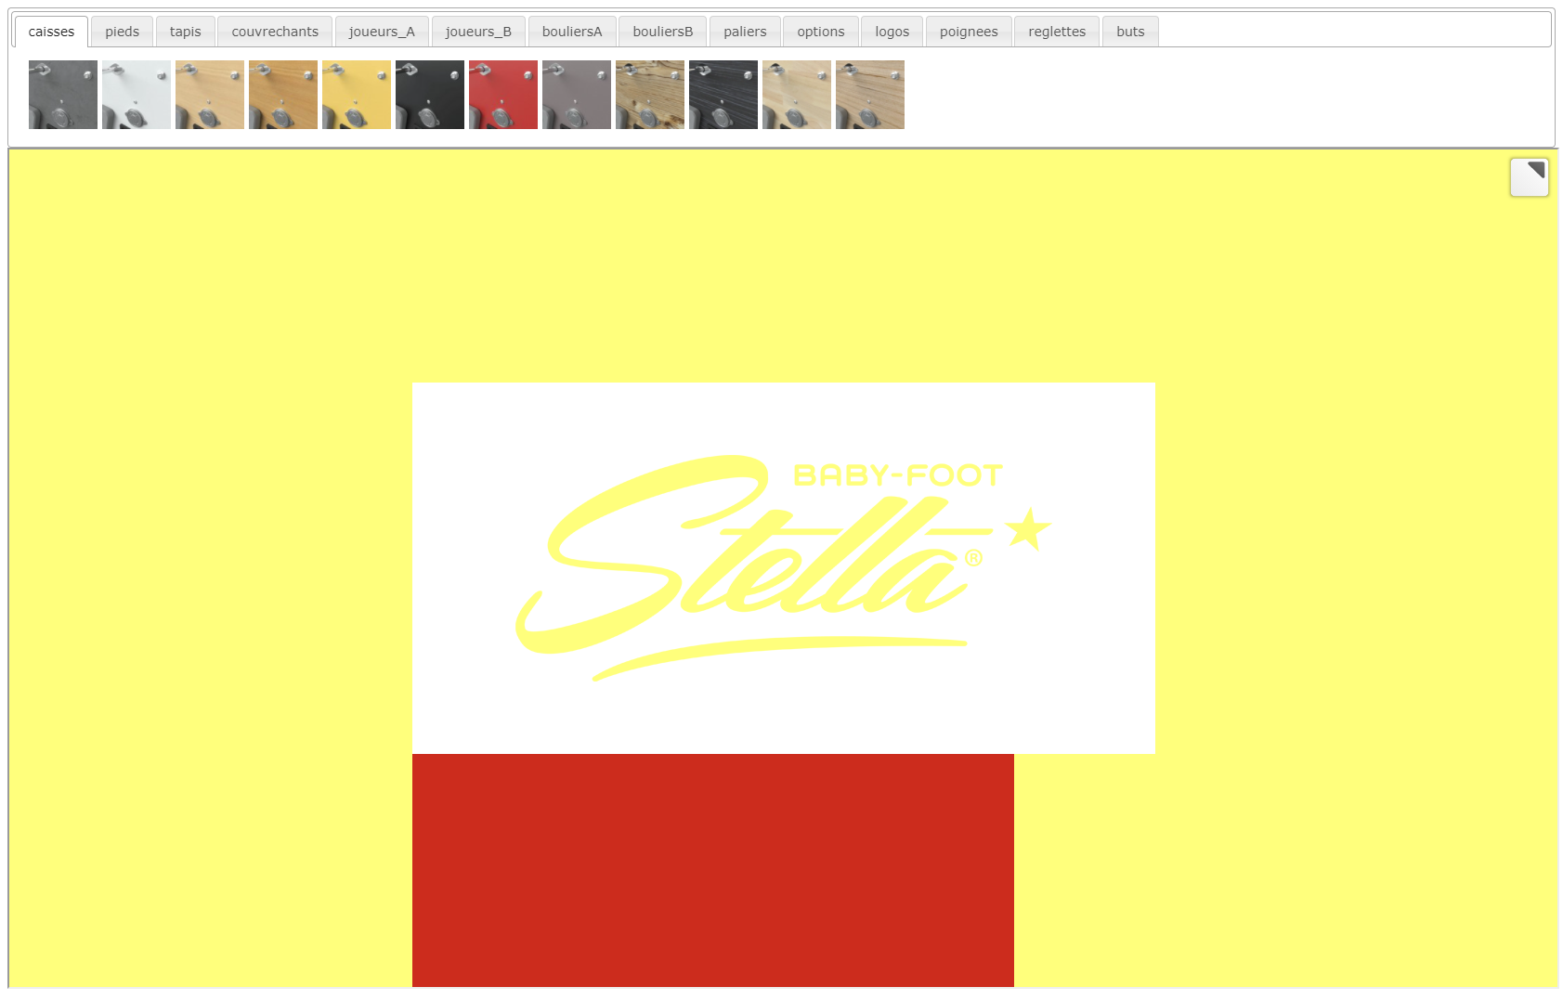
Task: Select the black caisse finish
Action: click(x=430, y=95)
